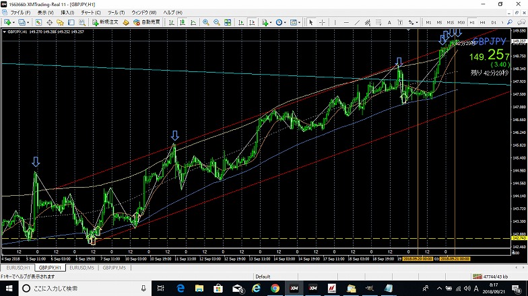
Task: Open the Task View taskbar icon
Action: tap(161, 288)
